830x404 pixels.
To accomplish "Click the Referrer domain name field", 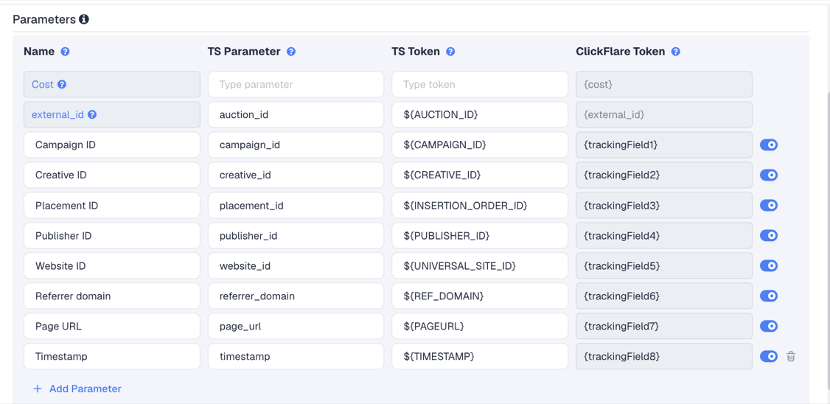I will [112, 296].
